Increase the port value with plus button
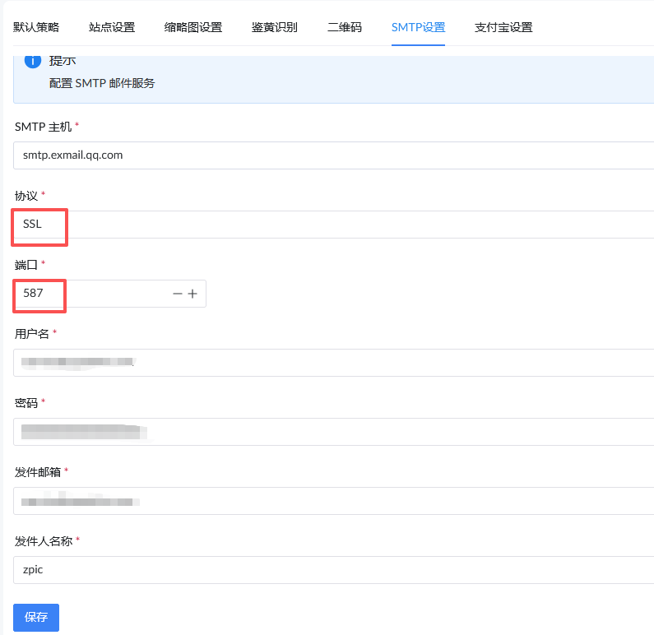Image resolution: width=654 pixels, height=635 pixels. click(x=192, y=294)
